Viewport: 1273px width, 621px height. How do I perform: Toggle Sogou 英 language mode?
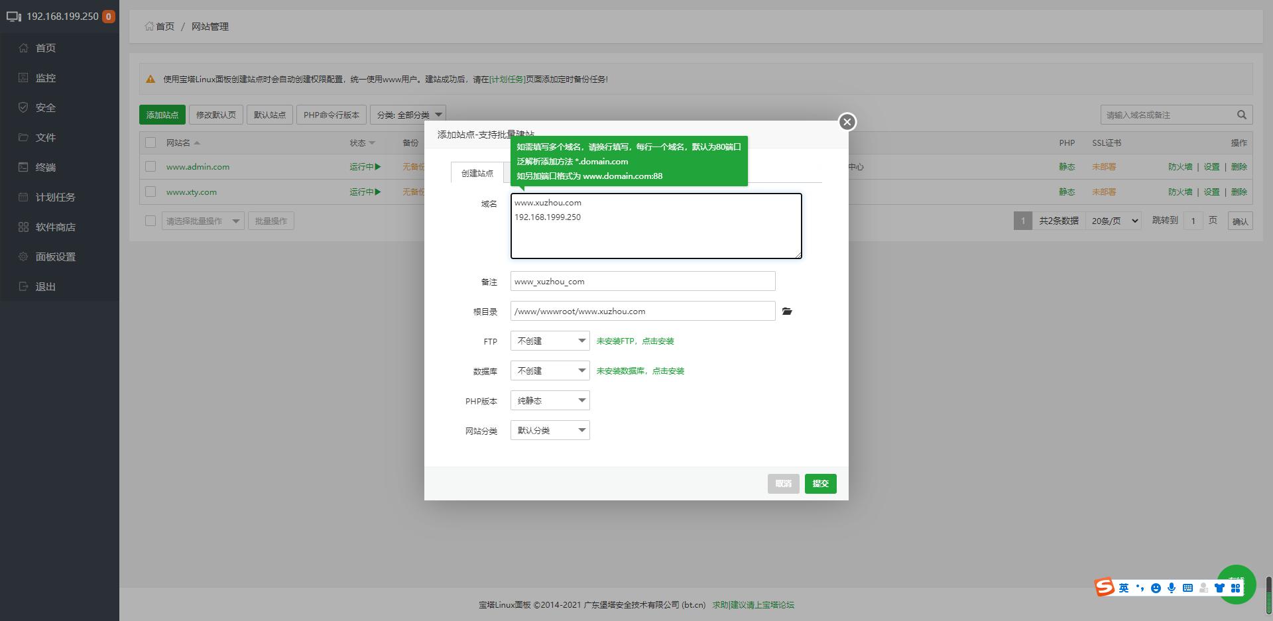[1124, 588]
